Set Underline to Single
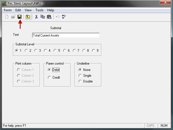 coord(80,76)
